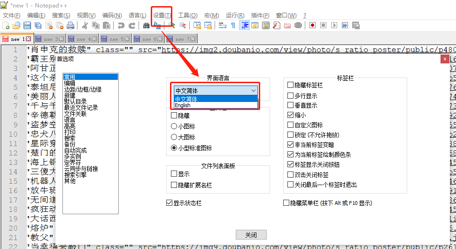The height and width of the screenshot is (249, 456).
Task: Select the 大图标 radio button
Action: 174,137
